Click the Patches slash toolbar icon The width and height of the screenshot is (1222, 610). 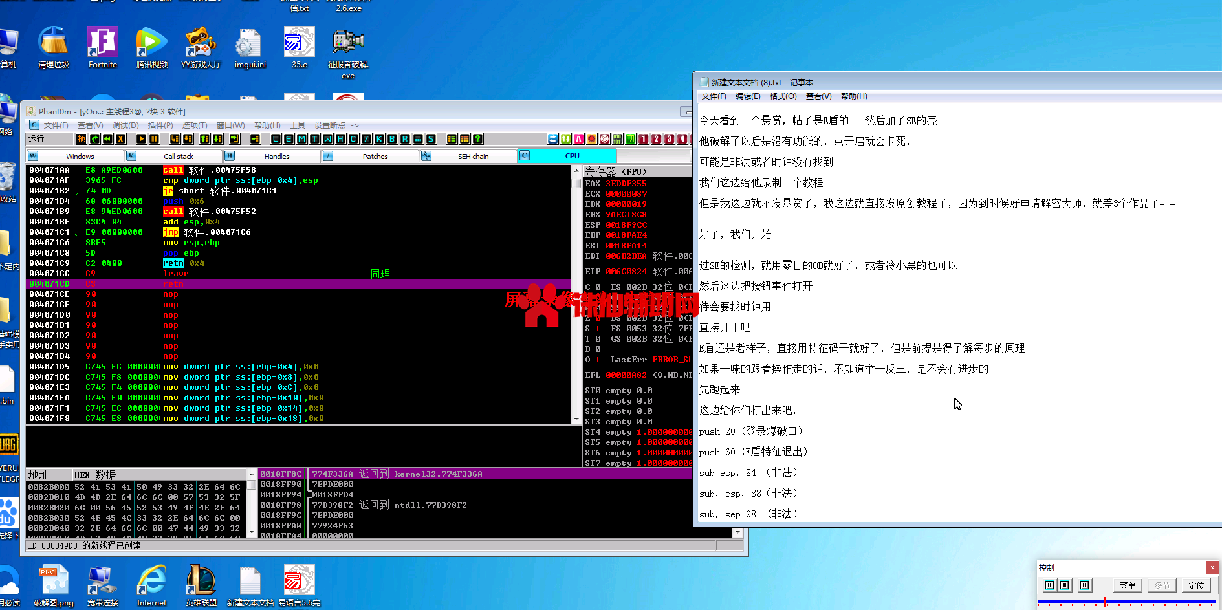point(366,139)
